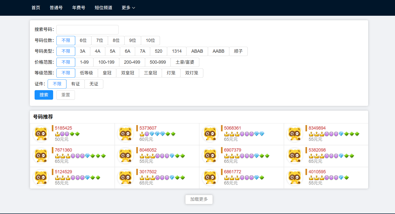Select the avatar icon beside 5068361
Screen dimensions: 395x214
coord(210,134)
